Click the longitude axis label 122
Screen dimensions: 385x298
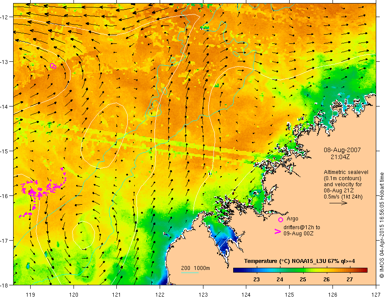[160, 294]
